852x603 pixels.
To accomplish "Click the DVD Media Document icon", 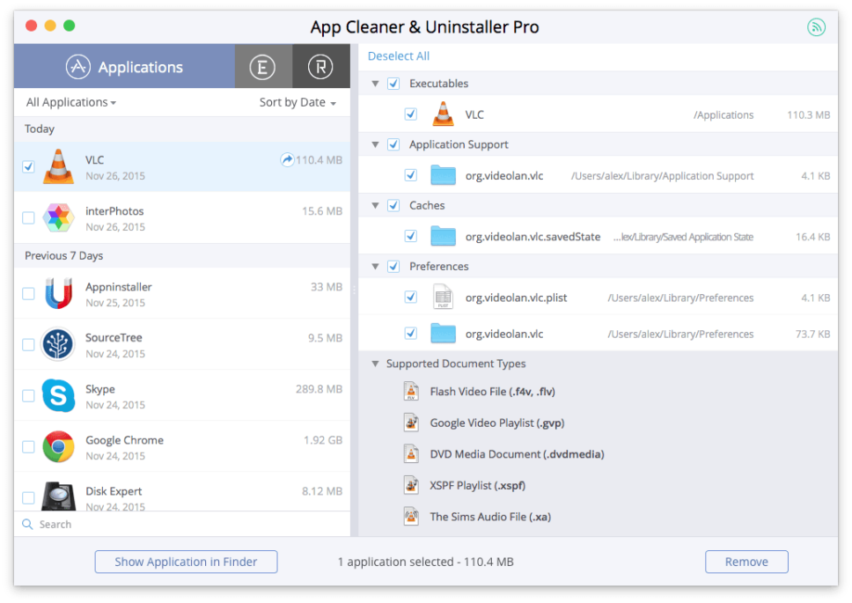I will 411,453.
